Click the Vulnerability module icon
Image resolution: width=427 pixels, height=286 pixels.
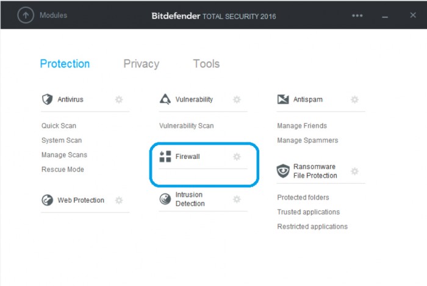click(165, 99)
